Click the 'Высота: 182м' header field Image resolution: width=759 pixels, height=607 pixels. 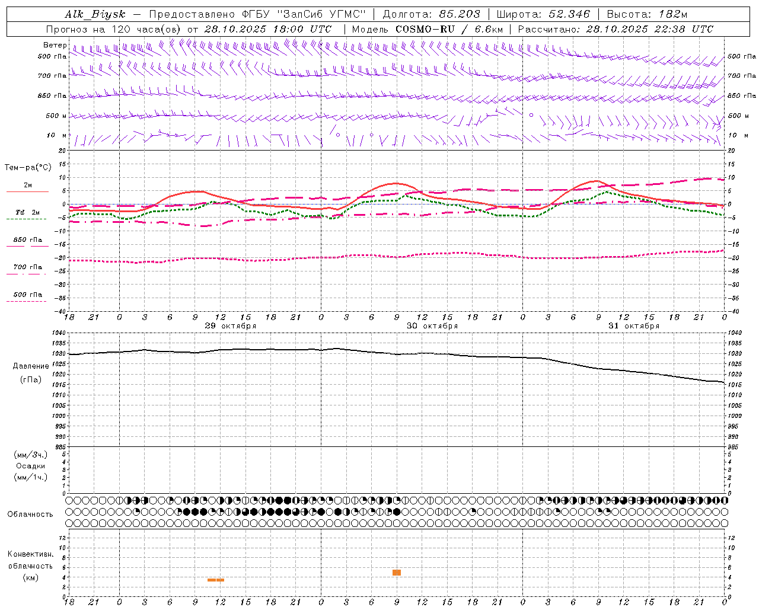click(x=648, y=14)
